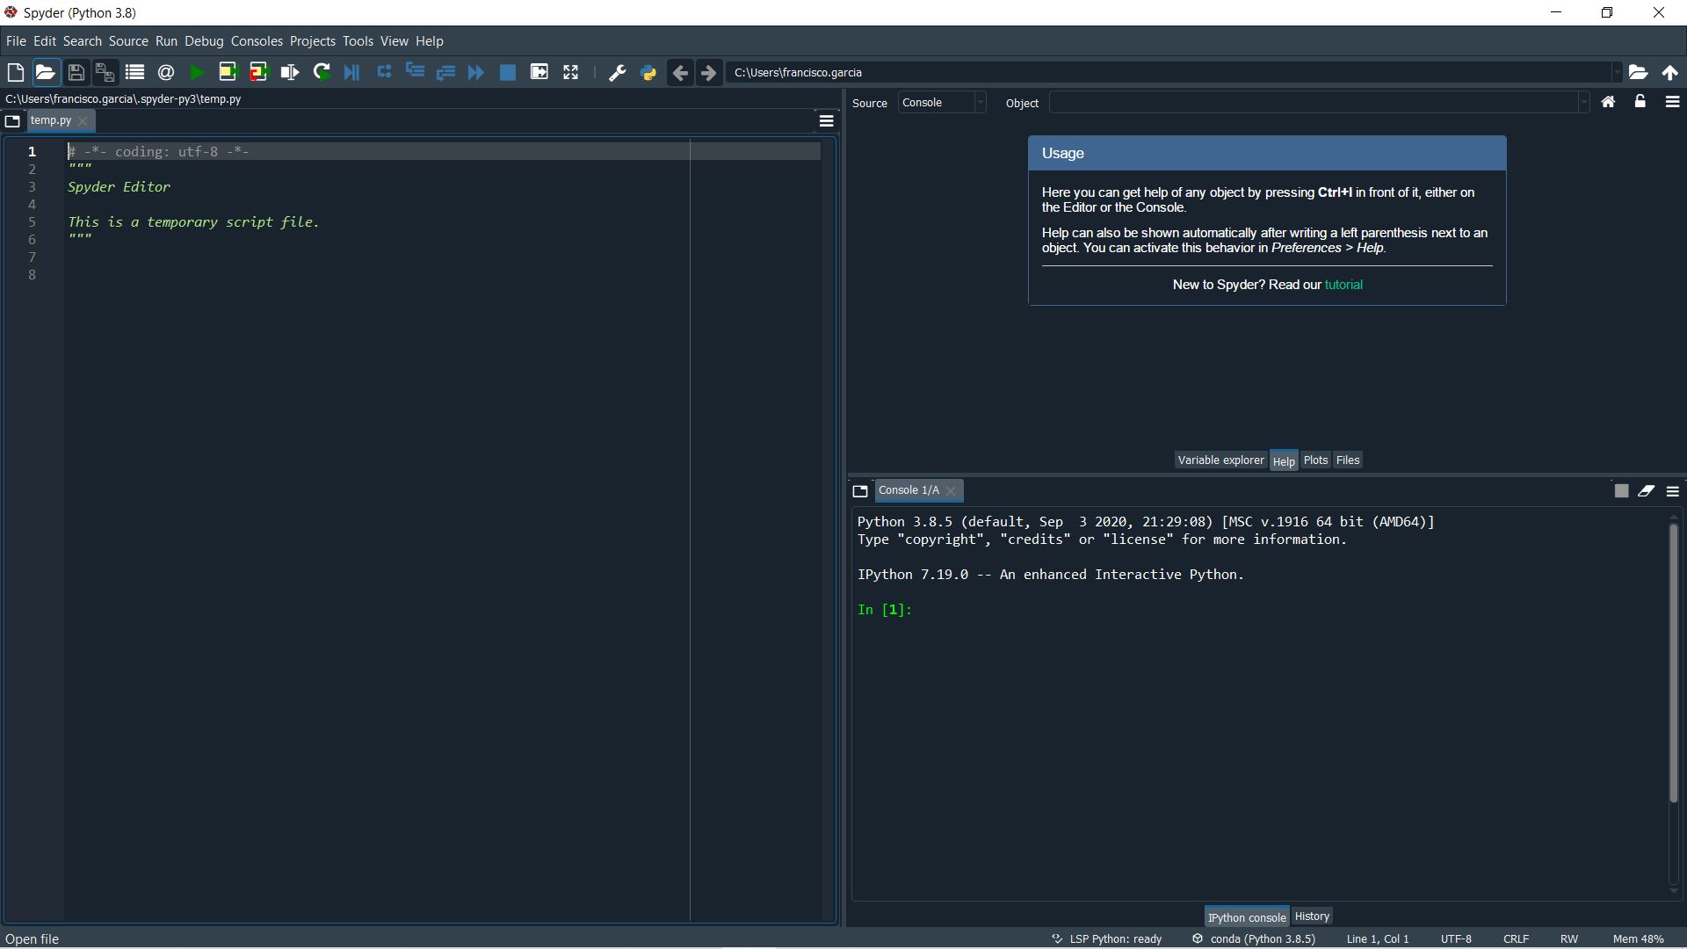The width and height of the screenshot is (1687, 949).
Task: Create a new file
Action: [x=15, y=72]
